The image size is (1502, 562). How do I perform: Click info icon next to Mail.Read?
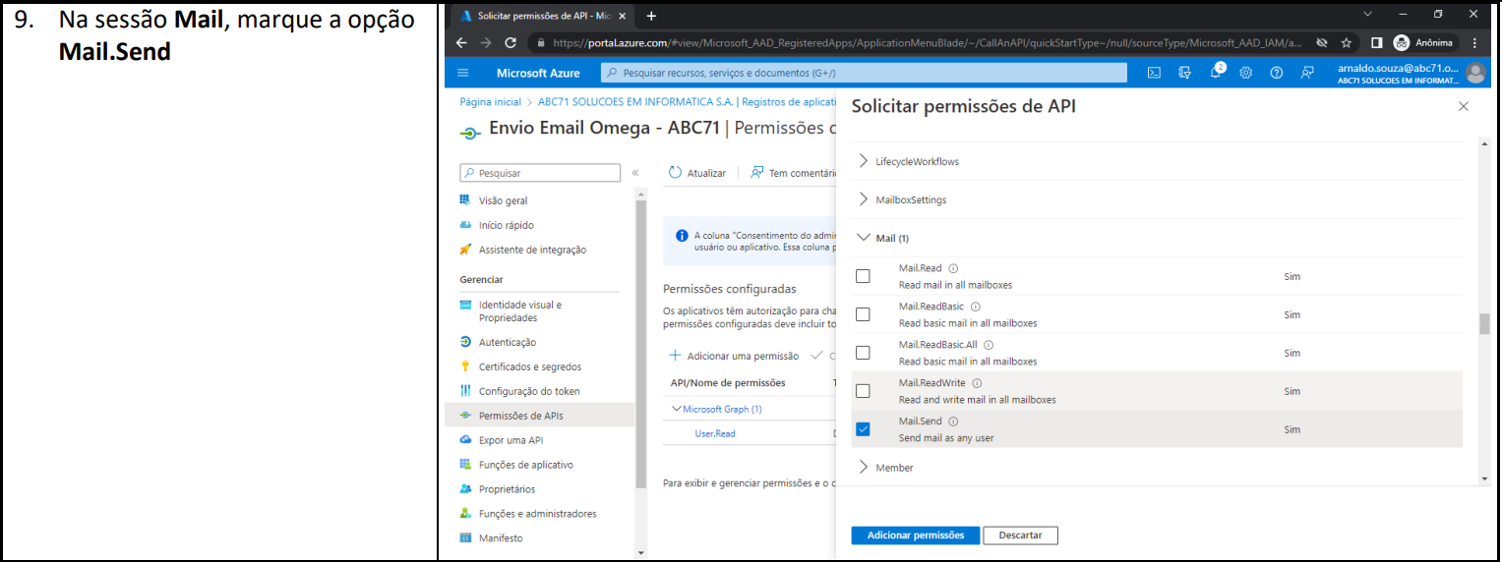954,268
